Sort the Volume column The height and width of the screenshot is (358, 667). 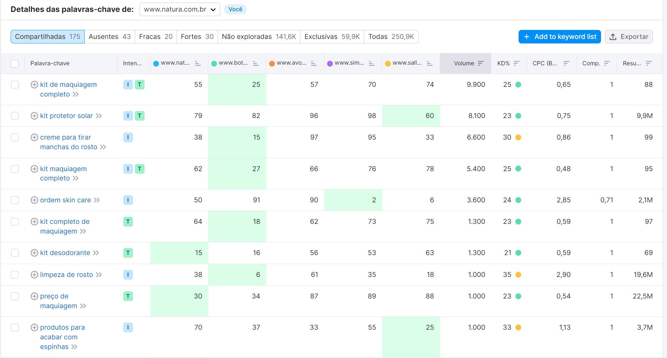pos(481,63)
